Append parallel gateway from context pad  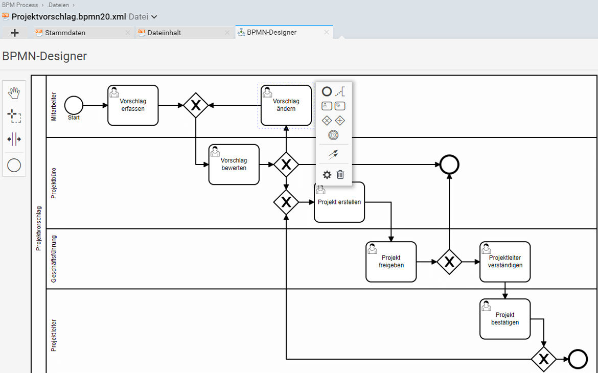[340, 121]
